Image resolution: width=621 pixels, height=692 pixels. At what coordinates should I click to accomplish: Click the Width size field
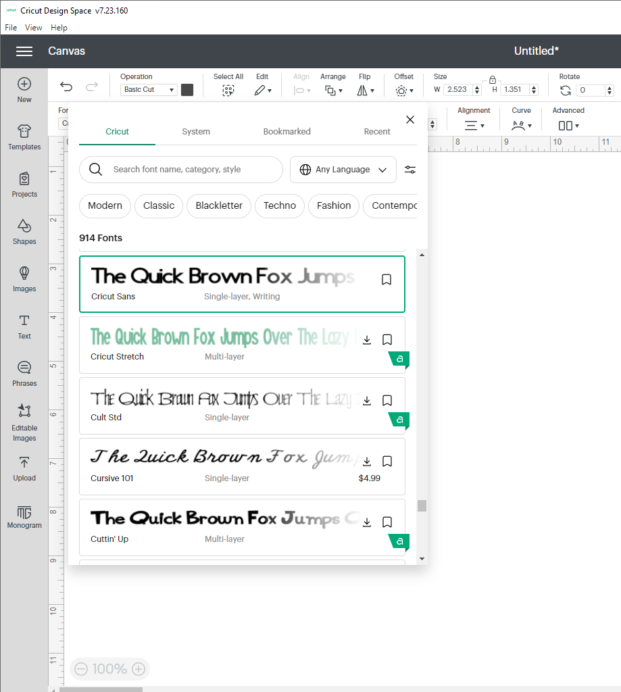coord(458,90)
